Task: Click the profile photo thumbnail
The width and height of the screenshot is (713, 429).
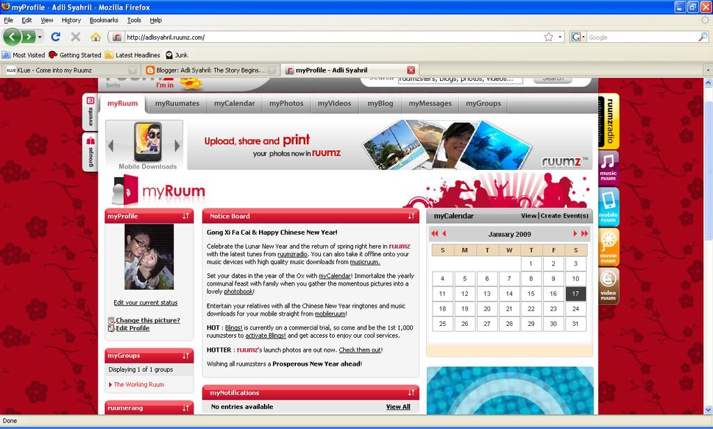Action: tap(149, 256)
